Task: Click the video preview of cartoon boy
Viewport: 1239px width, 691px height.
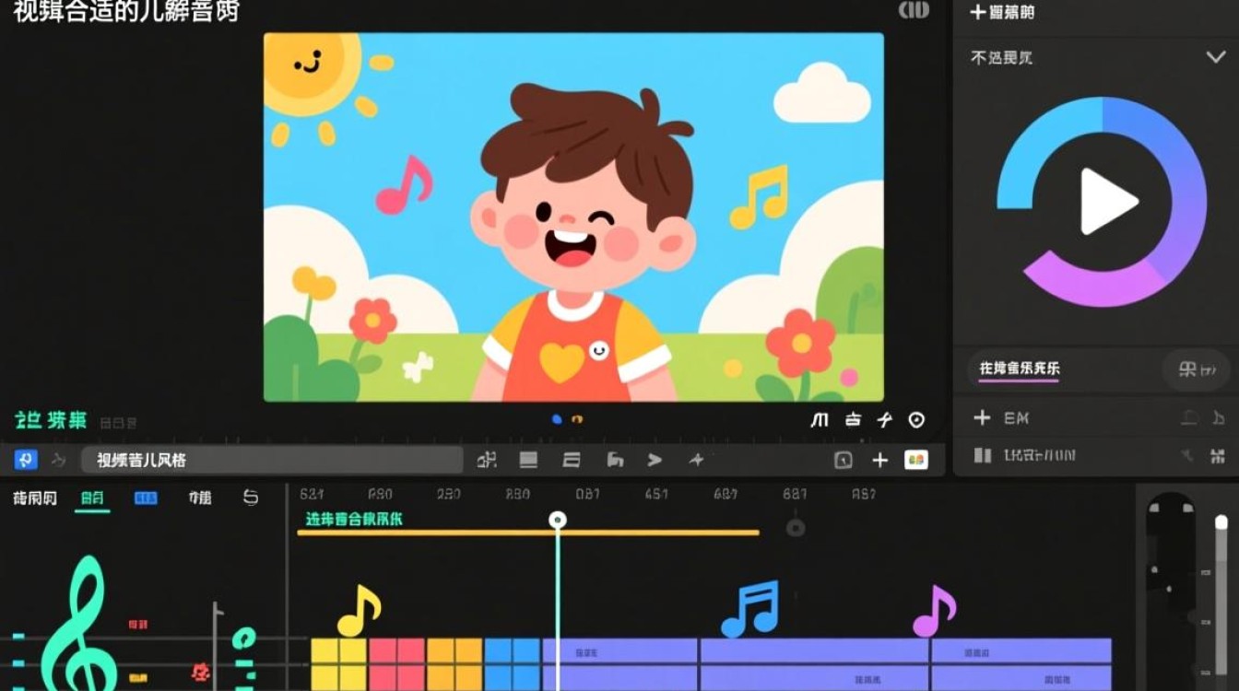Action: pyautogui.click(x=573, y=217)
